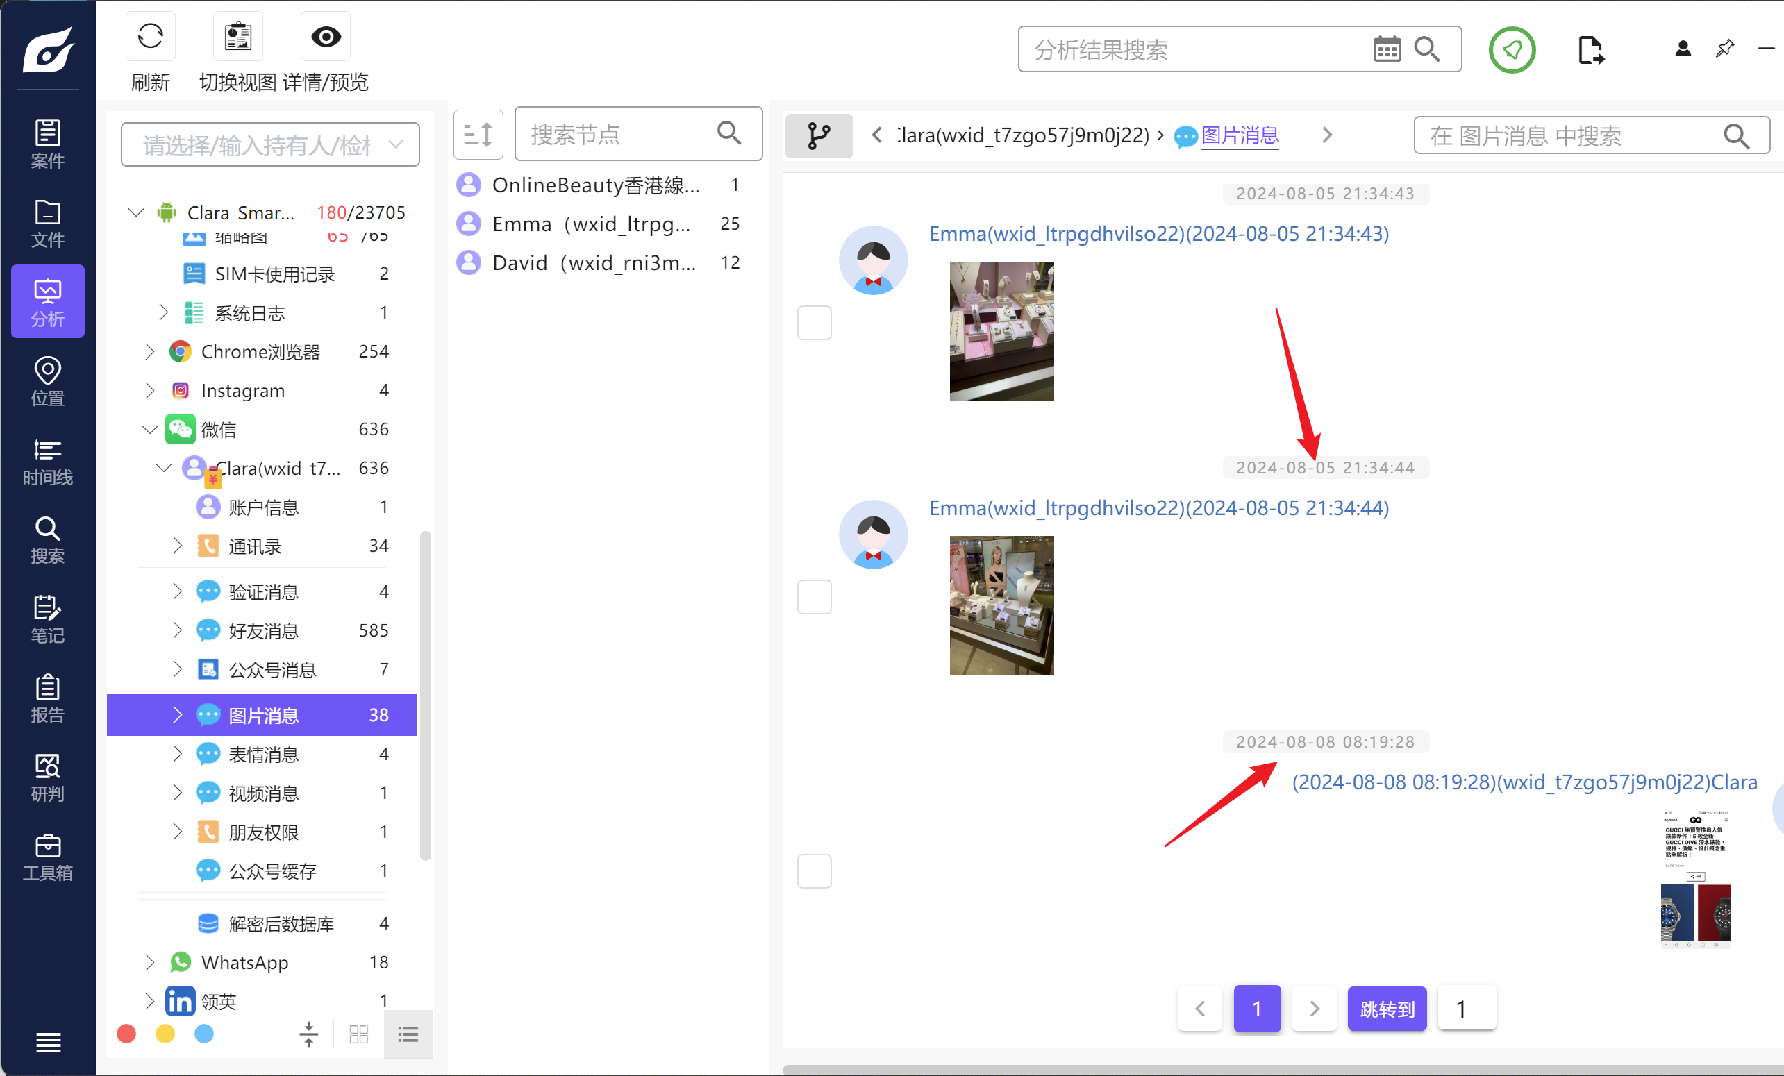Viewport: 1784px width, 1076px height.
Task: Click the jump-to page button
Action: pos(1386,1009)
